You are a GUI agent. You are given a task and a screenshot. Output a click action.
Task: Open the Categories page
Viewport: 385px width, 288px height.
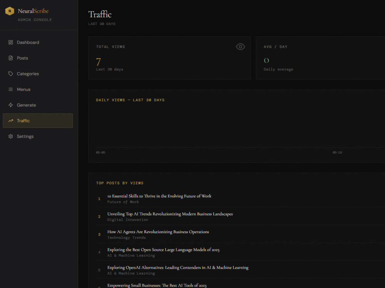[x=38, y=74]
